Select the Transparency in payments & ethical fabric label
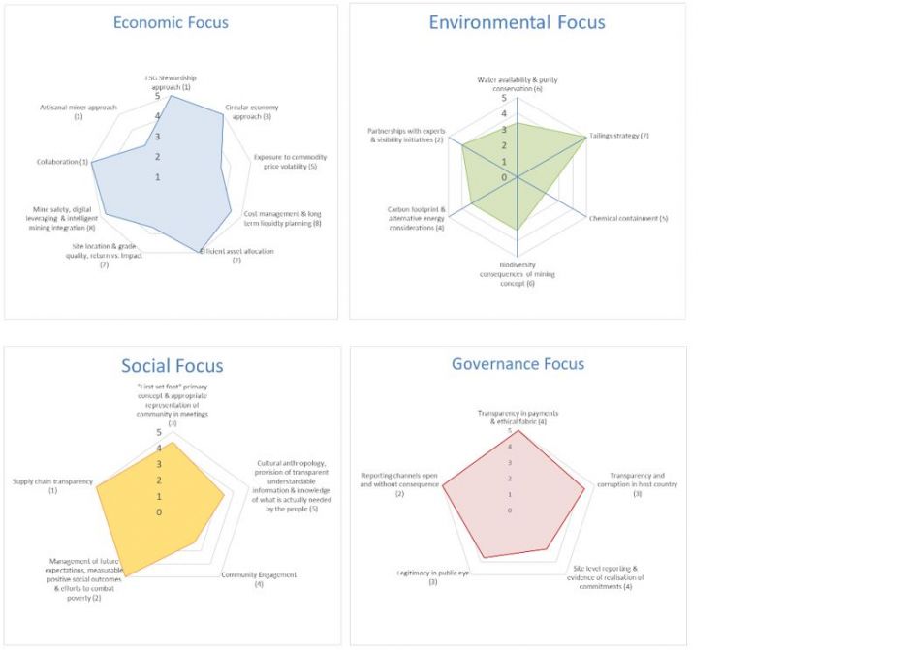911x650 pixels. pos(518,418)
